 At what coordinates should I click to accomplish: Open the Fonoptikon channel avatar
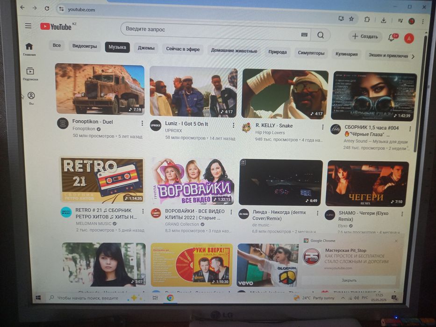(x=63, y=123)
